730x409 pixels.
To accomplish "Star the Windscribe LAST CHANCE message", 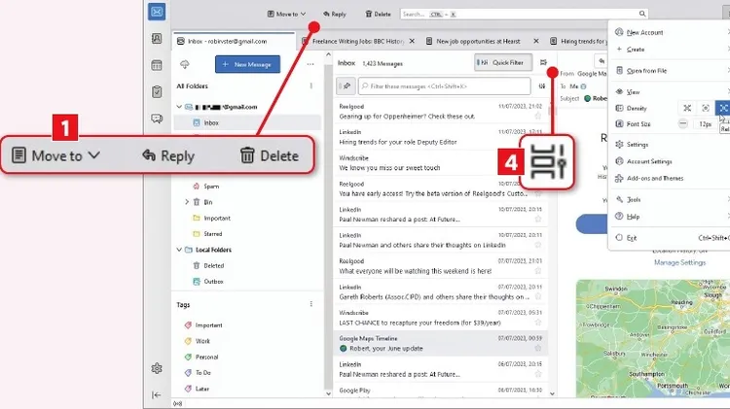I will tap(537, 323).
